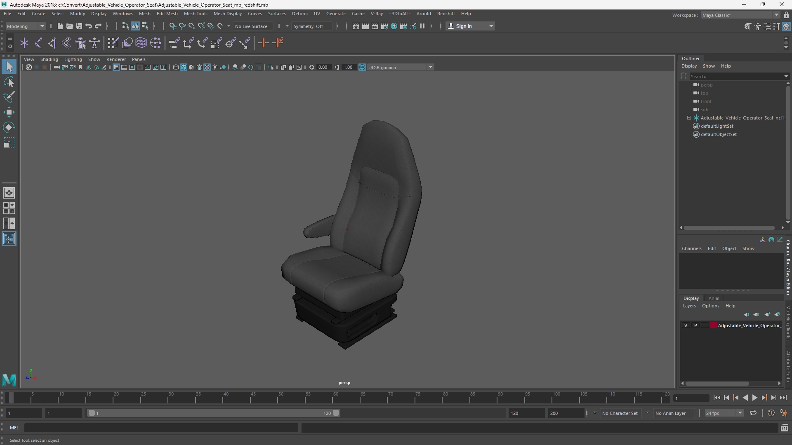
Task: Click the Undo arrow icon
Action: pyautogui.click(x=88, y=26)
